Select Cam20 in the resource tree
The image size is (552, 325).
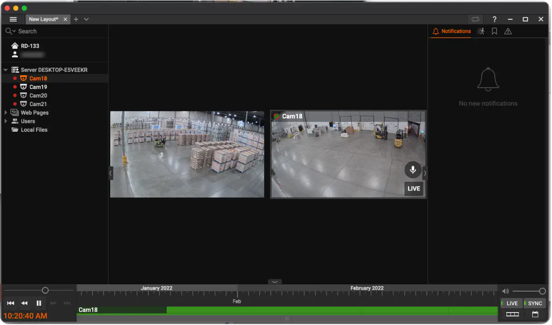[x=38, y=95]
